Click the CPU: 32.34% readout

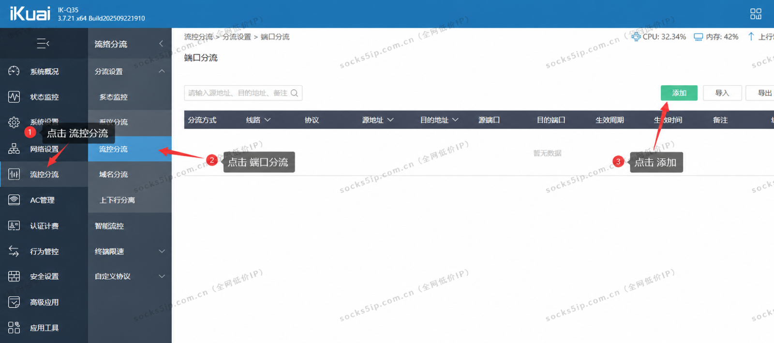(664, 37)
